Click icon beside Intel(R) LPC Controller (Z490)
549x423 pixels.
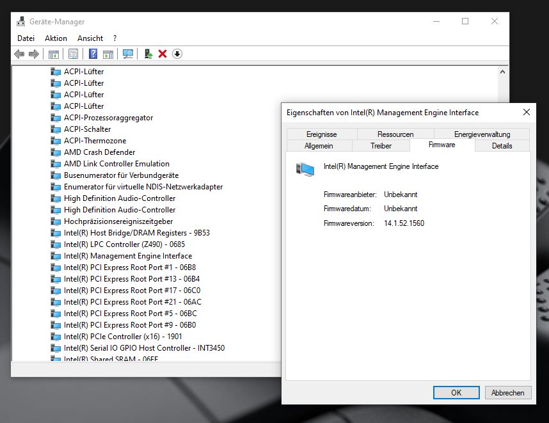pyautogui.click(x=56, y=244)
